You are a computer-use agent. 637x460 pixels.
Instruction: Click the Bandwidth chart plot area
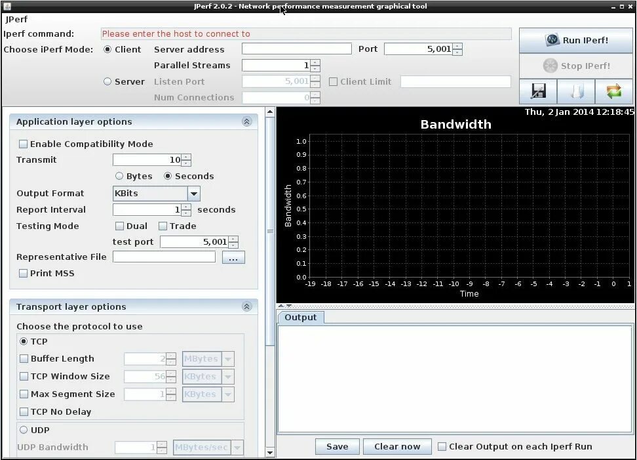[470, 205]
